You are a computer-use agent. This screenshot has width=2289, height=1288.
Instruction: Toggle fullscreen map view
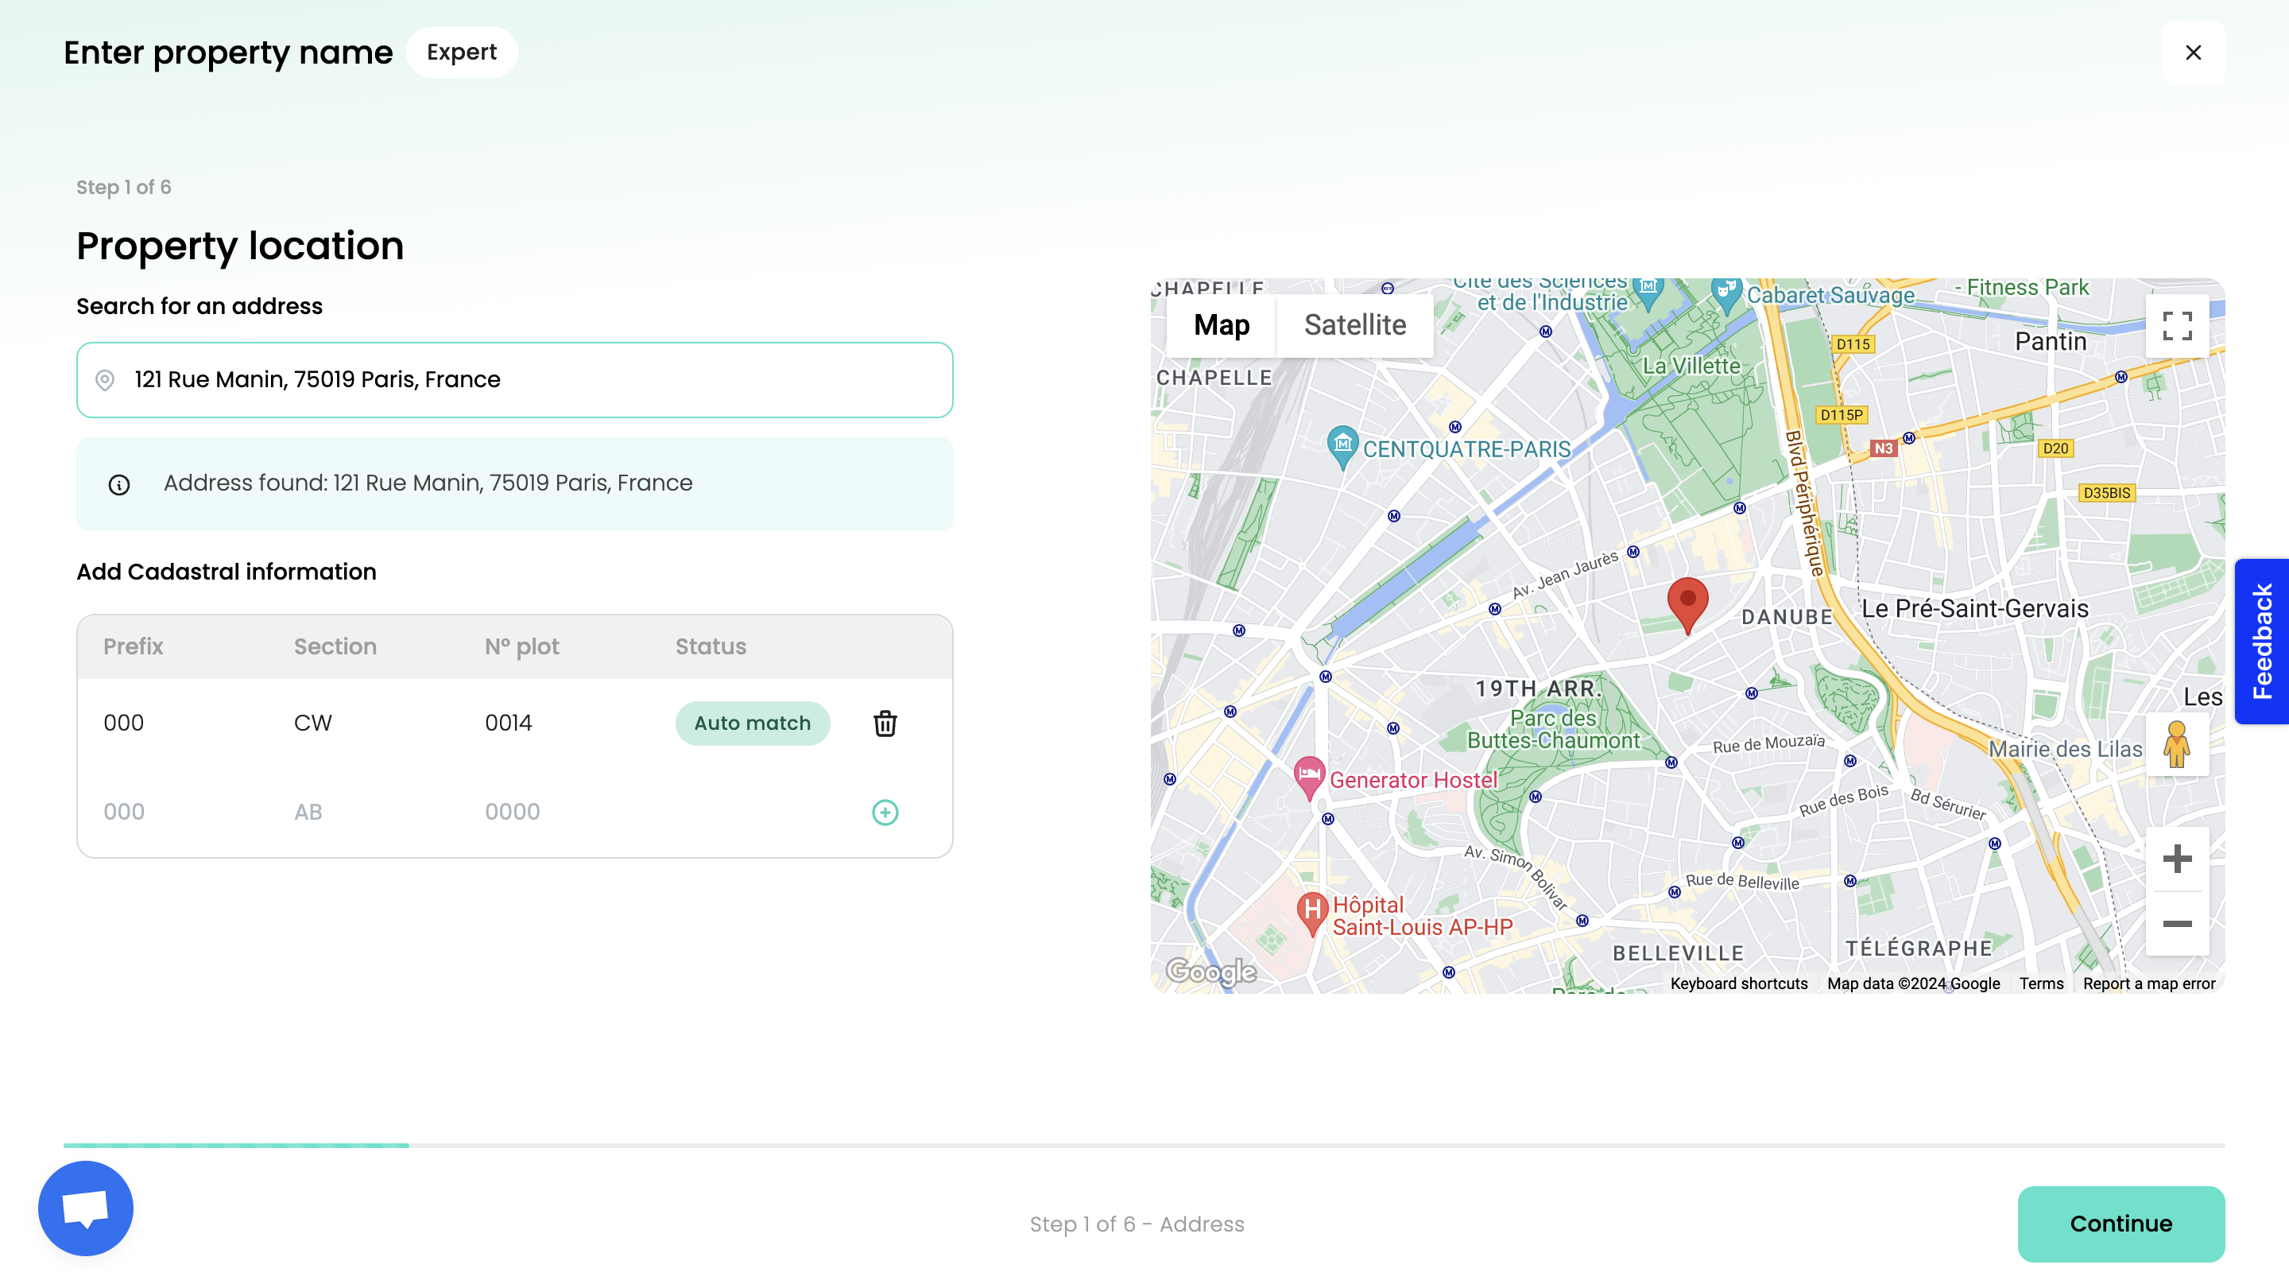2176,325
